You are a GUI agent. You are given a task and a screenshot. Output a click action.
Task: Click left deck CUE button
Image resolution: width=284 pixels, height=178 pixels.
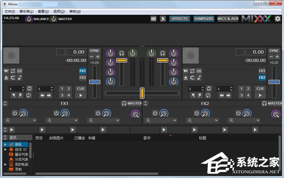pyautogui.click(x=81, y=89)
